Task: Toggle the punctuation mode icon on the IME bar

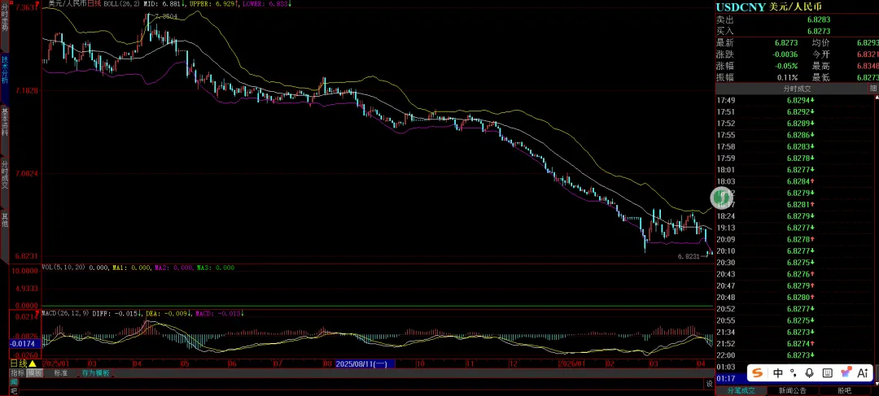Action: click(x=794, y=372)
